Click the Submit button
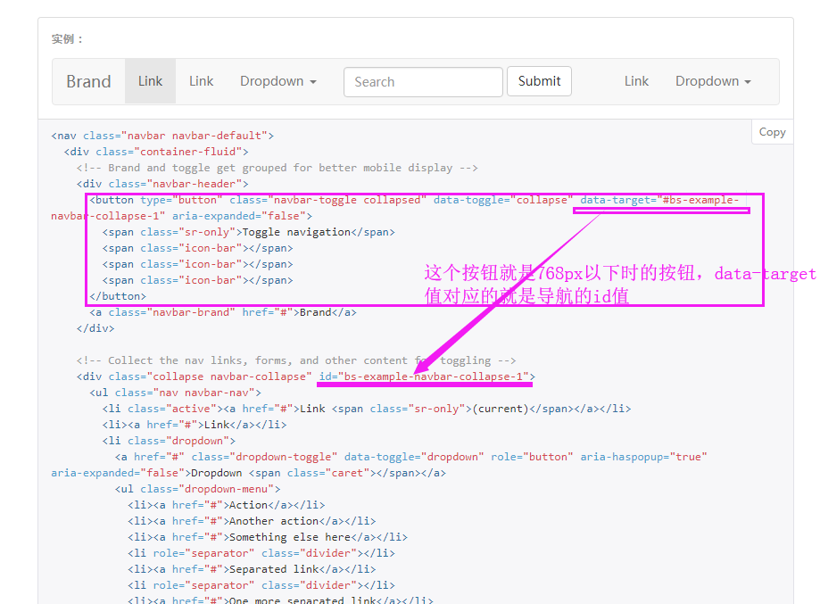The image size is (820, 604). tap(539, 81)
